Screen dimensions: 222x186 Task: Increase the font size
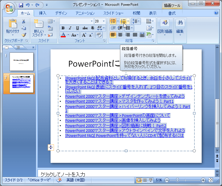pos(84,35)
